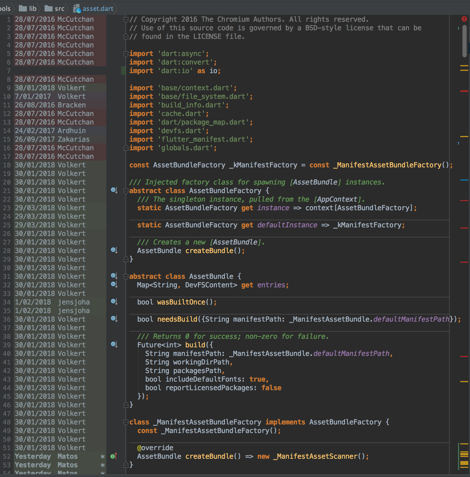
Task: Click 'packagesPath' parameter name
Action: pyautogui.click(x=197, y=371)
